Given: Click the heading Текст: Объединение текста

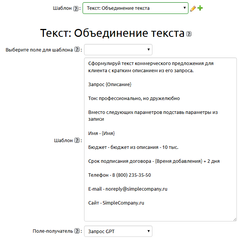Looking at the screenshot, I should [x=112, y=33].
